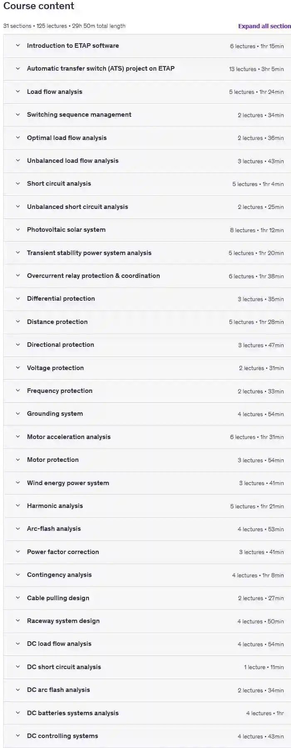Screen dimensions: 291x748
Task: Click the chevron next to Differential protection
Action: click(x=18, y=299)
